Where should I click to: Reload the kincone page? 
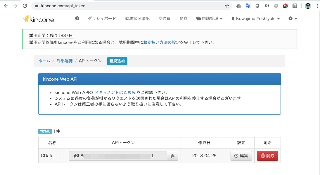(25, 6)
